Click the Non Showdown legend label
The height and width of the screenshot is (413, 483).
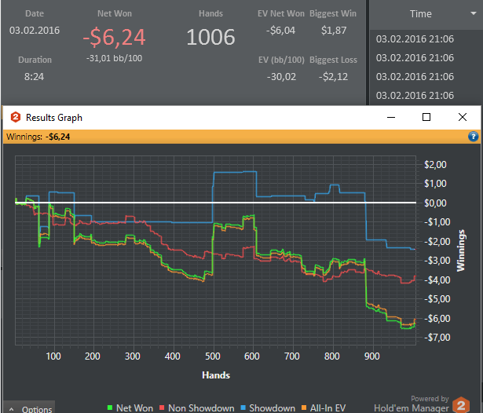pos(201,408)
